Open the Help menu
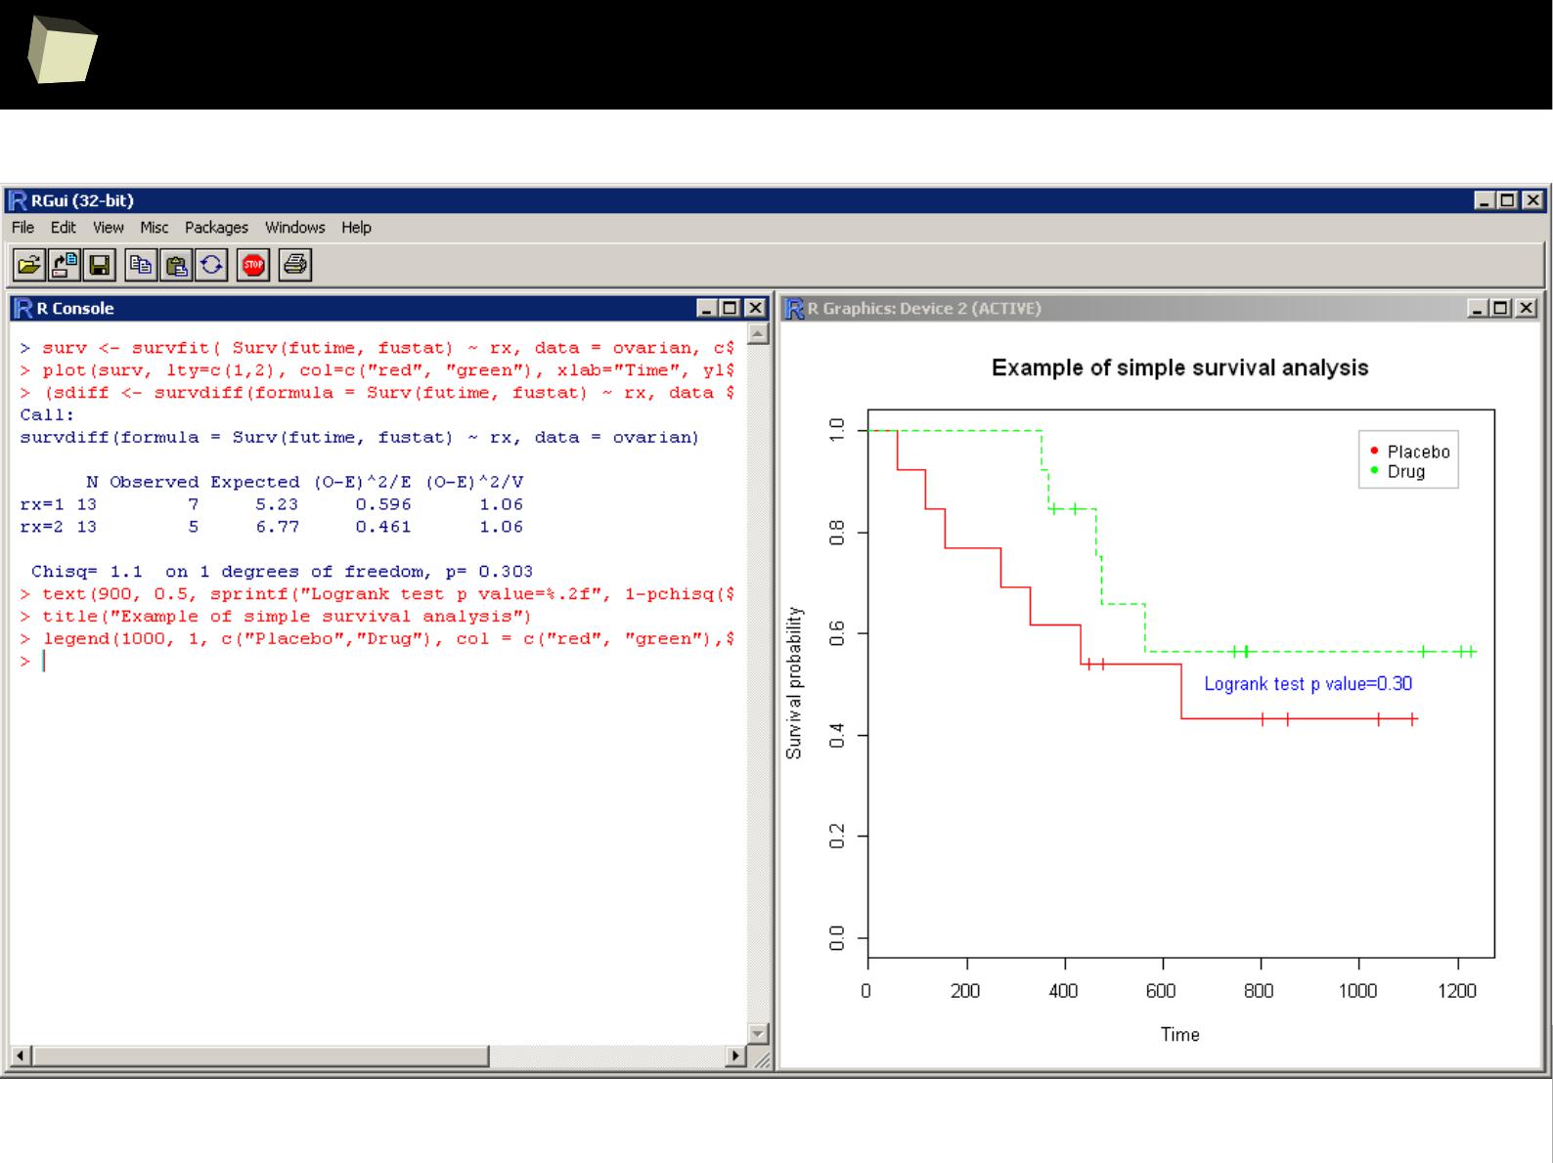This screenshot has height=1163, width=1553. pyautogui.click(x=356, y=227)
